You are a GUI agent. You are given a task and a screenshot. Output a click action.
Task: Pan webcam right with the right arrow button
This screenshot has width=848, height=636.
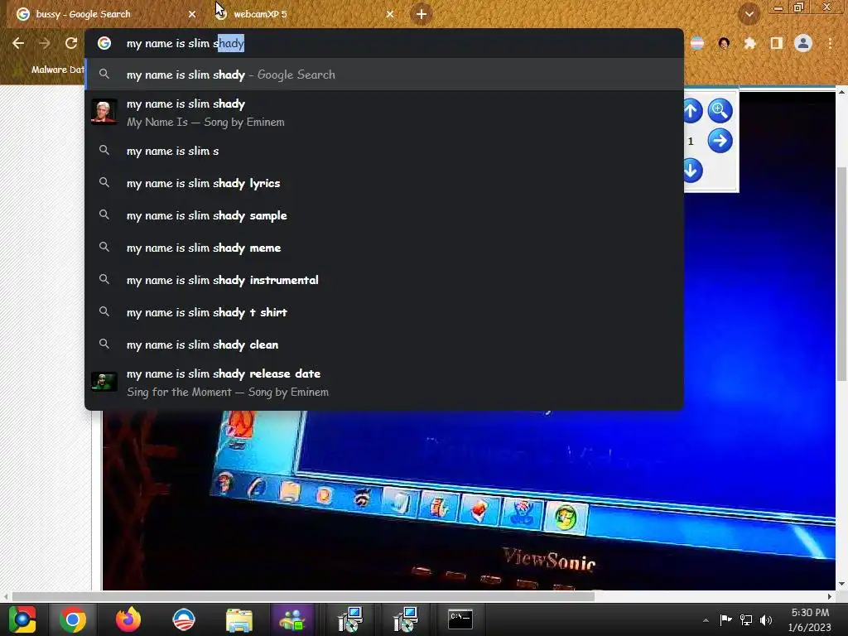(x=720, y=141)
